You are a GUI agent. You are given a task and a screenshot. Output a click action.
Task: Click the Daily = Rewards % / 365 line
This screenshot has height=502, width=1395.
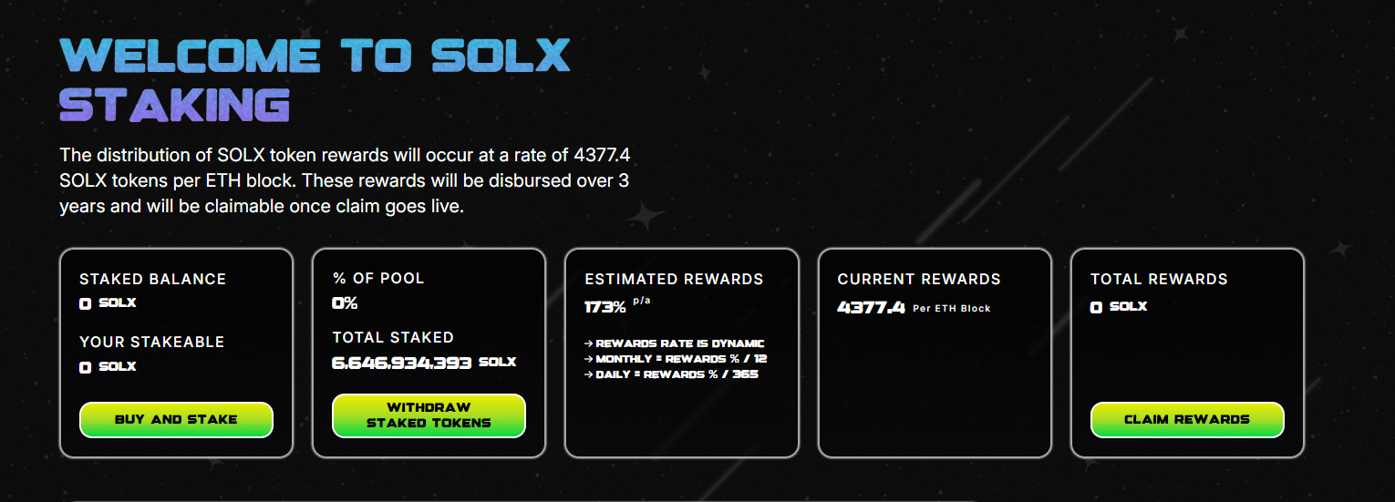[x=671, y=374]
